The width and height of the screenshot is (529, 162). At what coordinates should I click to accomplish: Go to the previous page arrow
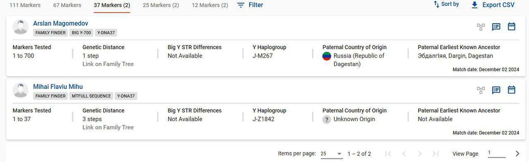pos(404,154)
